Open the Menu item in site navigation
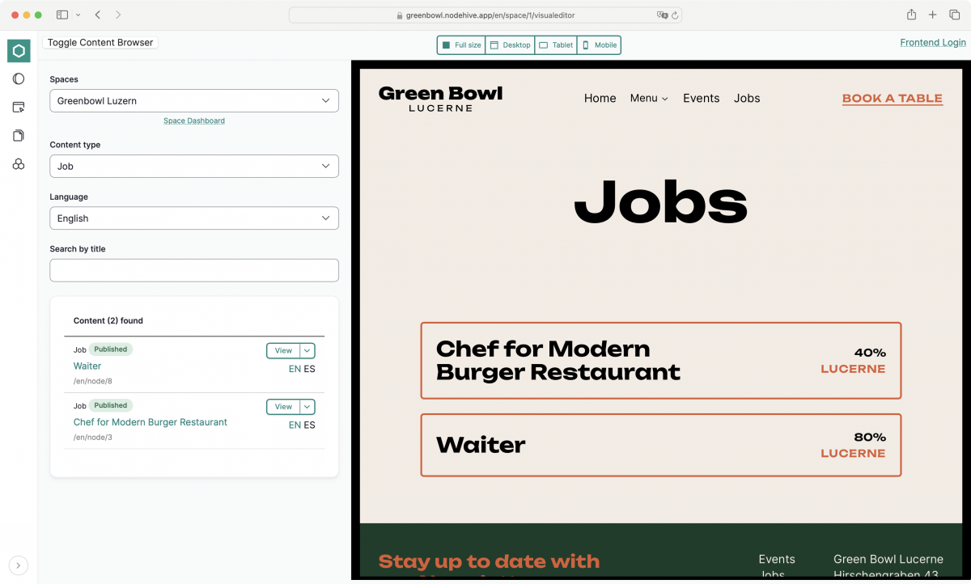This screenshot has width=971, height=584. [649, 99]
